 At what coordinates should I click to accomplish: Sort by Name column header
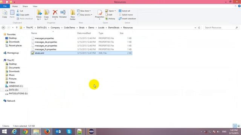(34, 33)
